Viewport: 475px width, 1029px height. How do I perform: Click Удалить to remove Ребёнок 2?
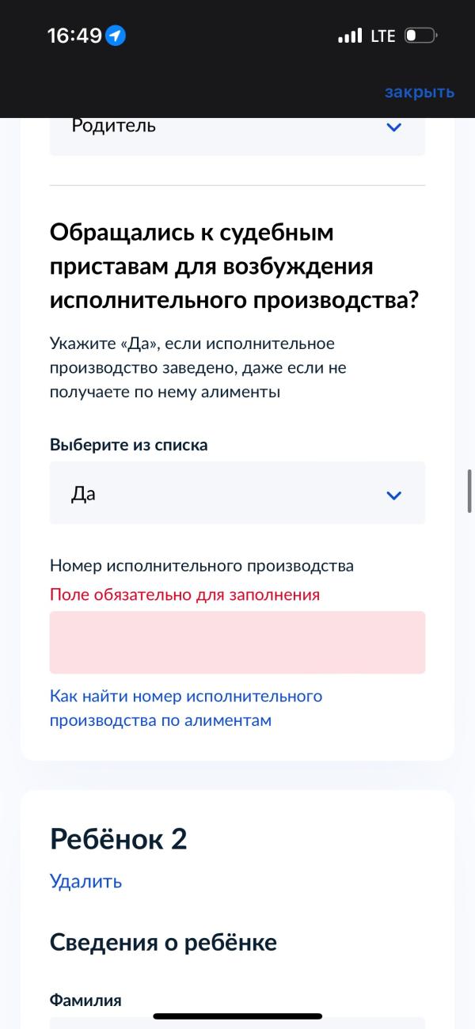pyautogui.click(x=85, y=881)
